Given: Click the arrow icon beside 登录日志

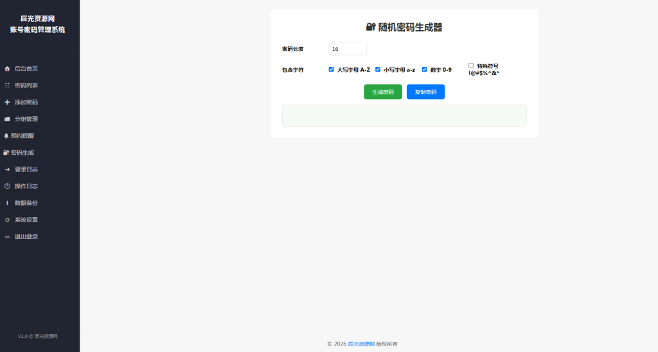Looking at the screenshot, I should [7, 170].
